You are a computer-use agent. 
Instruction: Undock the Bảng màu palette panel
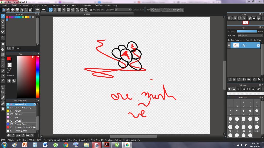click(36, 14)
